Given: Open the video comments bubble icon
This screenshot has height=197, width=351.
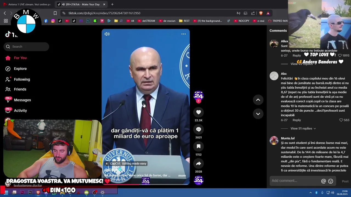Looking at the screenshot, I should 199,129.
